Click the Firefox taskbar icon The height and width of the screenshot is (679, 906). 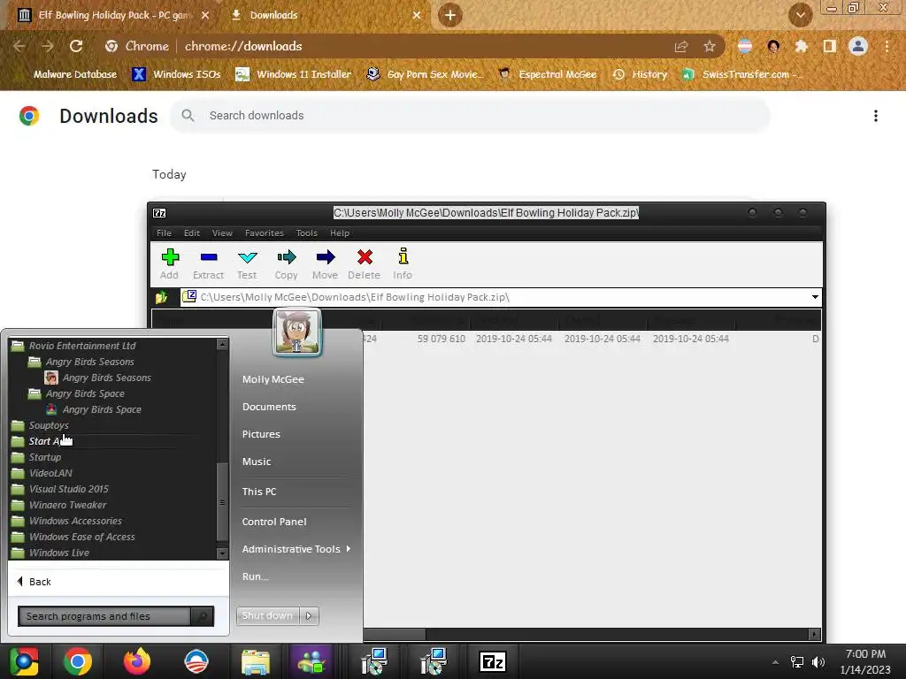click(137, 661)
